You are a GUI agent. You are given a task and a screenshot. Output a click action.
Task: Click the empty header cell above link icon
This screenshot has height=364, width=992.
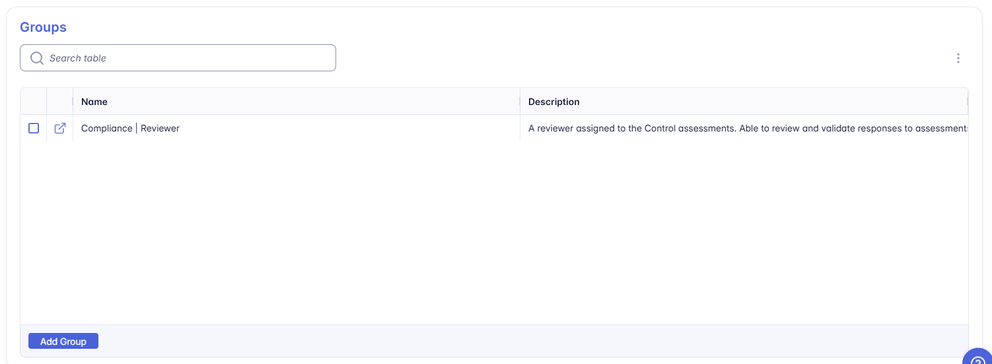point(59,102)
